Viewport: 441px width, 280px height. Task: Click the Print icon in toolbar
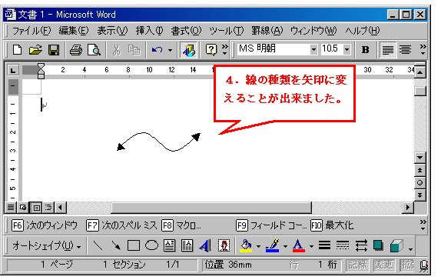(75, 50)
